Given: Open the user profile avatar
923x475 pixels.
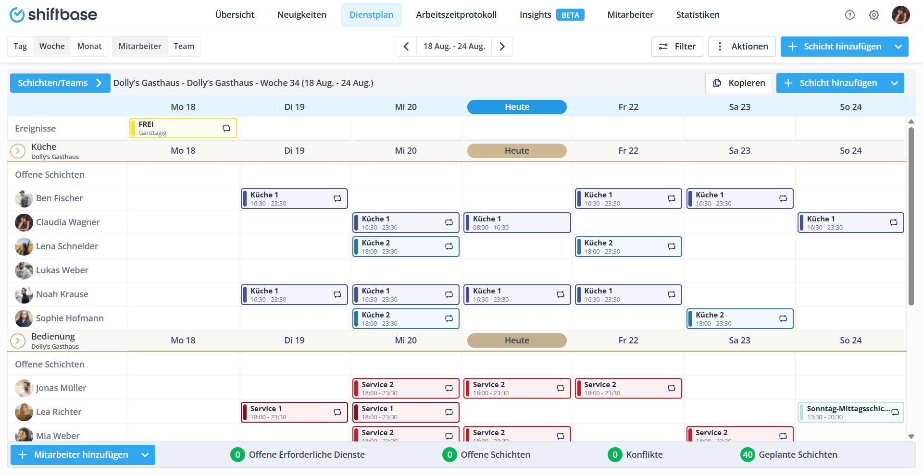Looking at the screenshot, I should pyautogui.click(x=900, y=15).
